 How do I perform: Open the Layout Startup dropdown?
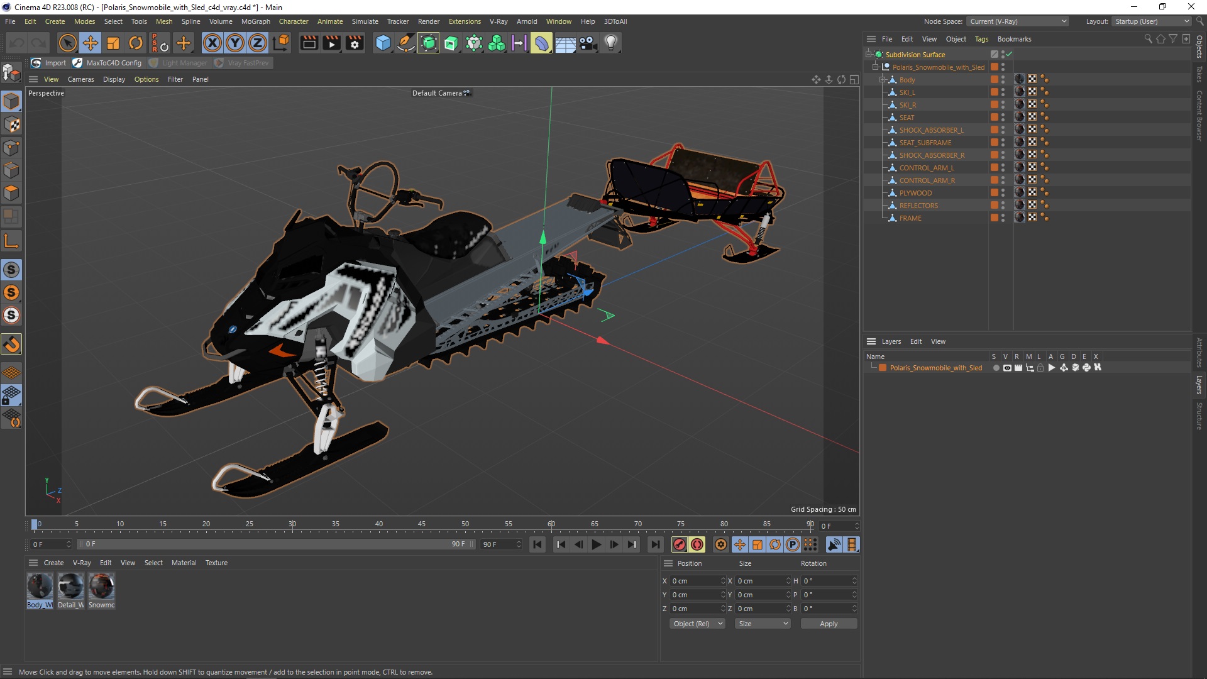click(x=1151, y=21)
